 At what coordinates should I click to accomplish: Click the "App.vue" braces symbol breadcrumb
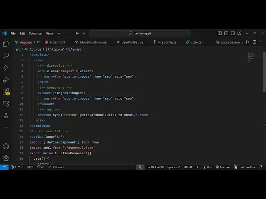click(55, 49)
